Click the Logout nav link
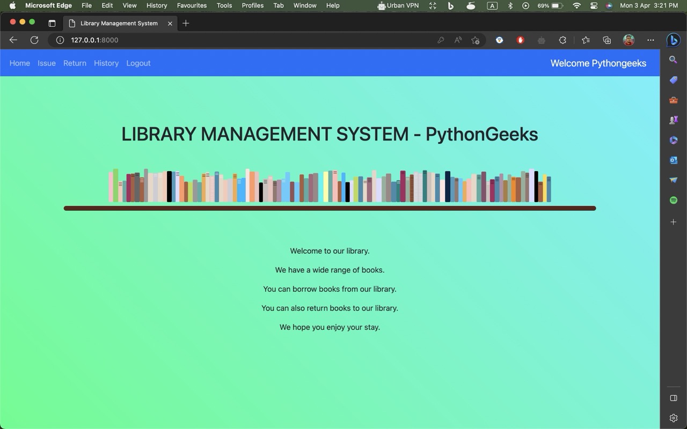The width and height of the screenshot is (687, 429). pyautogui.click(x=138, y=63)
